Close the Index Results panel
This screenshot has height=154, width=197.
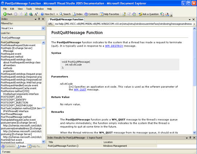194,138
